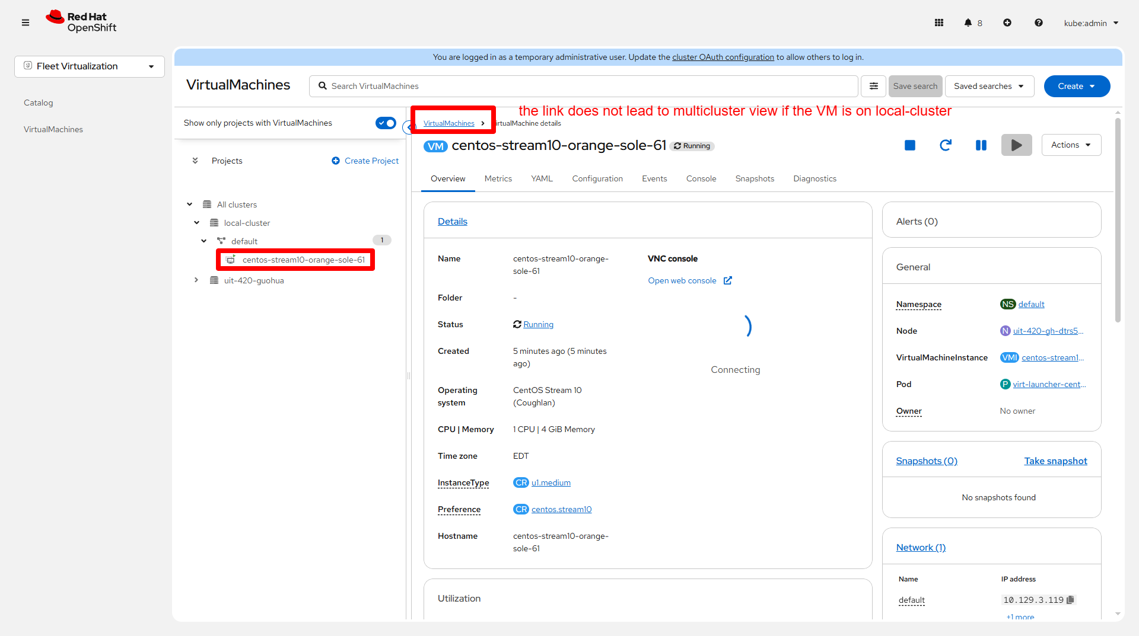This screenshot has width=1139, height=636.
Task: Collapse all projects double-chevron icon
Action: pyautogui.click(x=195, y=161)
